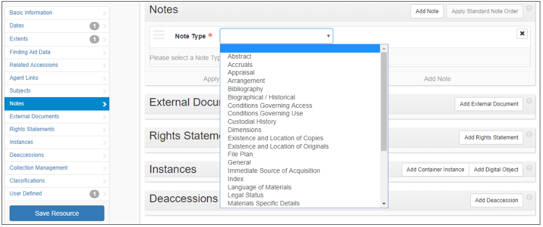Click the Add Note button at top
This screenshot has height=227, width=543.
[427, 11]
